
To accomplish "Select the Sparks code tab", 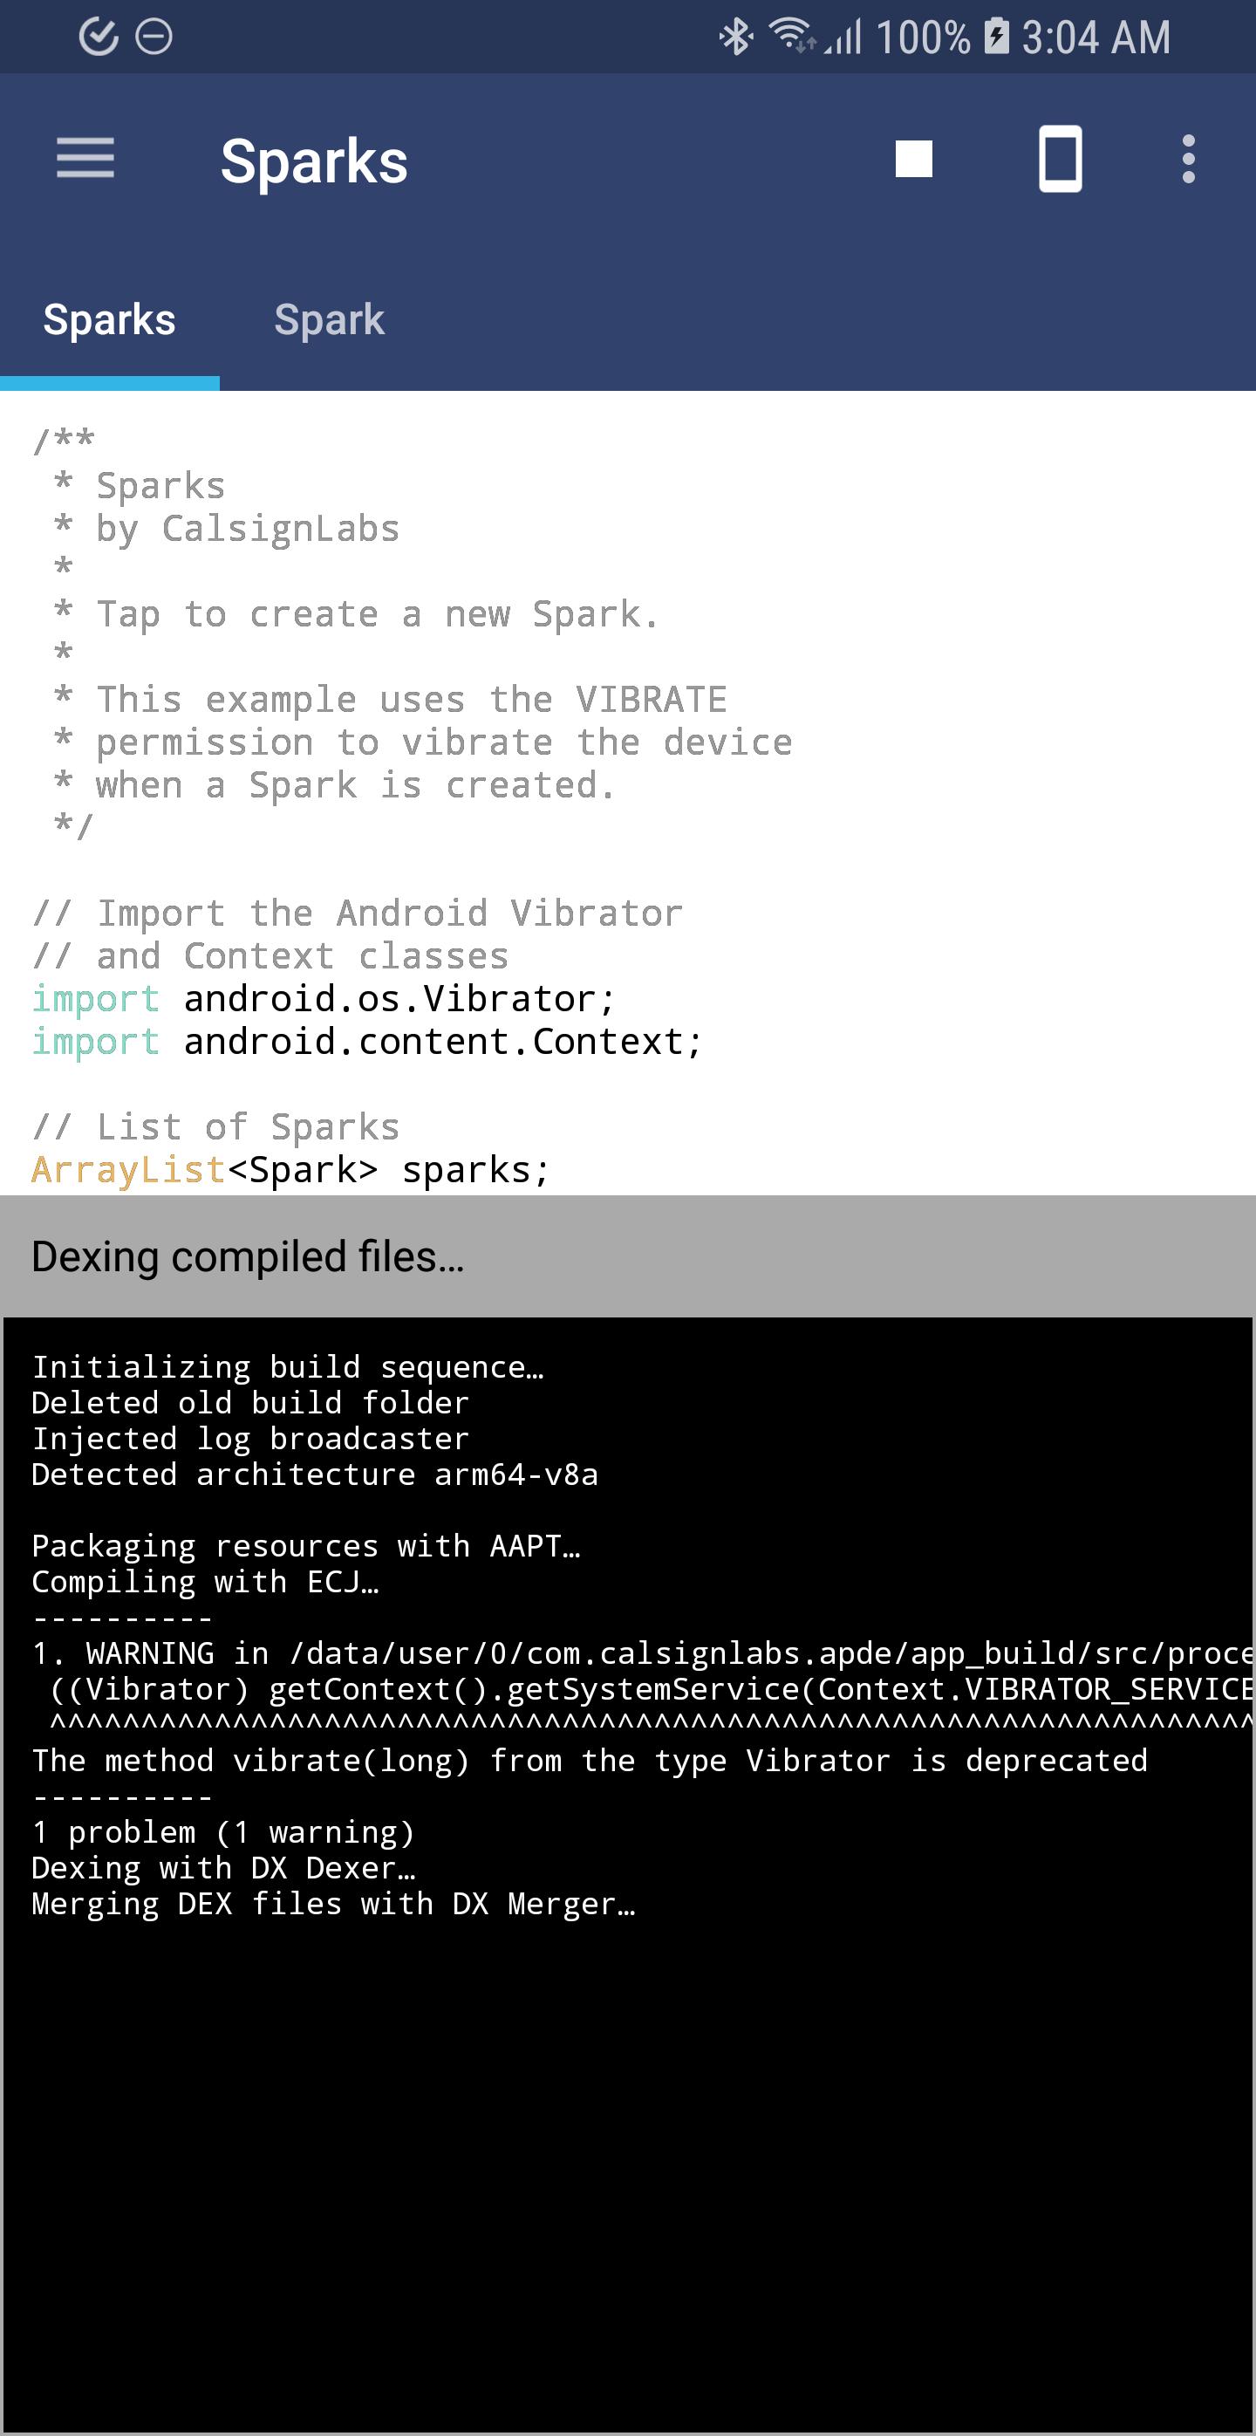I will (110, 320).
